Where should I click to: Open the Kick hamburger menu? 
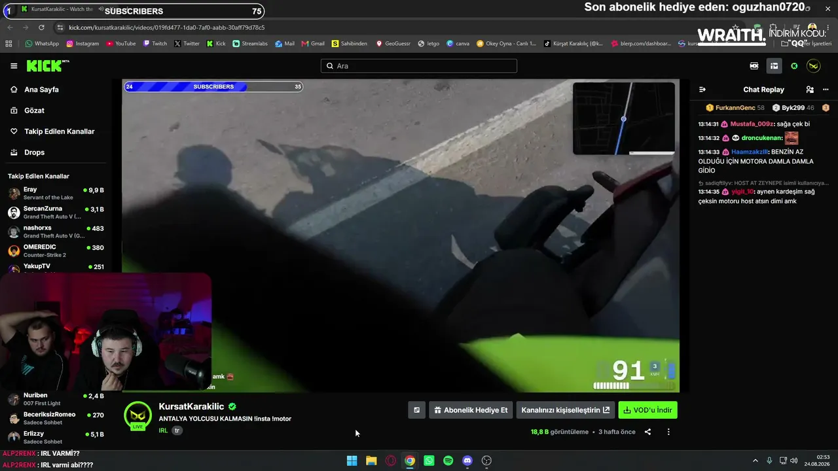click(14, 66)
